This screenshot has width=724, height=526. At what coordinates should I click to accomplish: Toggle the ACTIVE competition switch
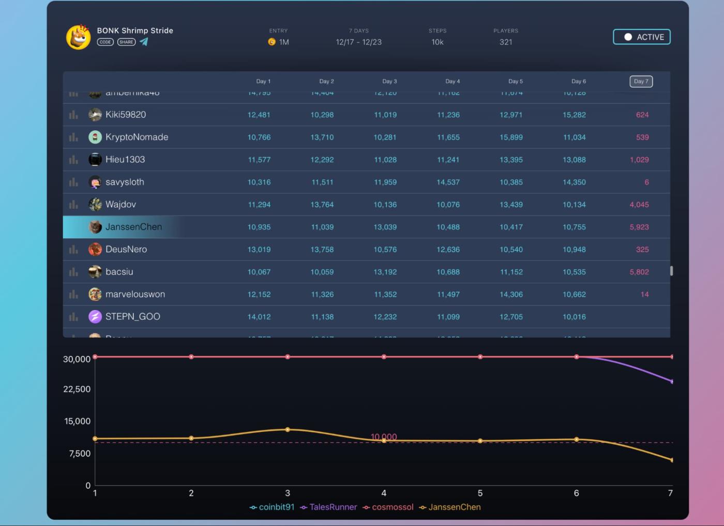(x=641, y=37)
